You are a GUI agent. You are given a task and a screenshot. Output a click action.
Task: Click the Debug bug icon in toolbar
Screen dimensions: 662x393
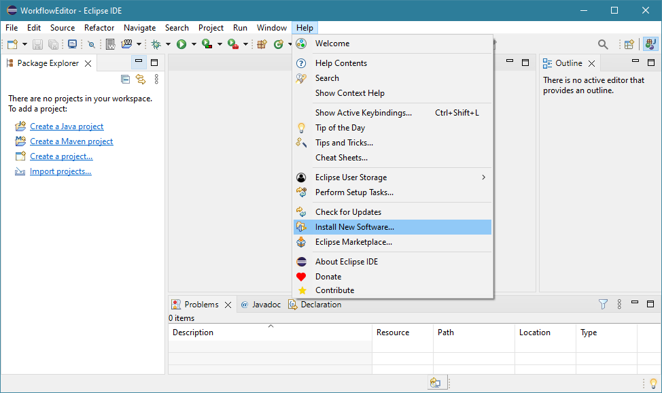156,44
